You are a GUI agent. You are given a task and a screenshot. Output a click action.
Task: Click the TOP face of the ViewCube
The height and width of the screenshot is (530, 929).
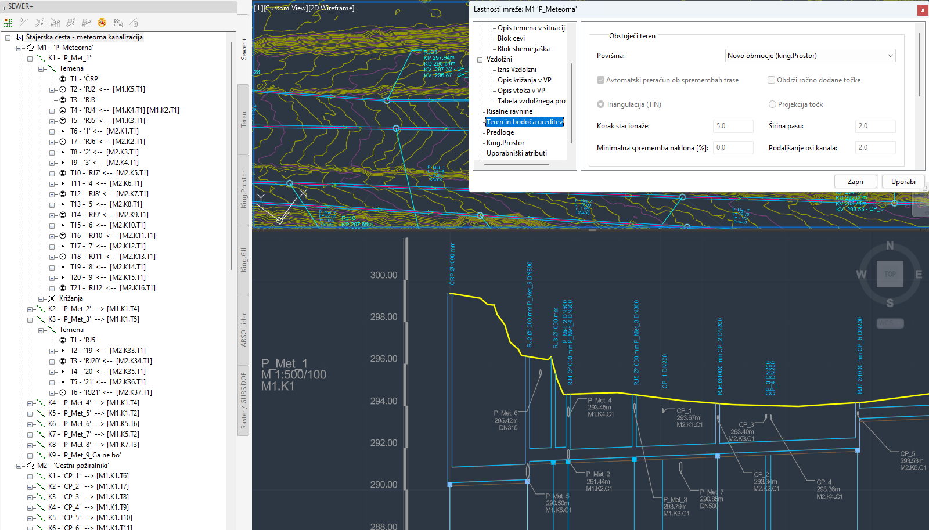tap(890, 274)
